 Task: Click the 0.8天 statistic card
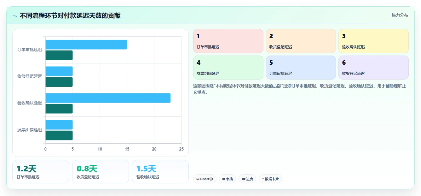pyautogui.click(x=101, y=172)
